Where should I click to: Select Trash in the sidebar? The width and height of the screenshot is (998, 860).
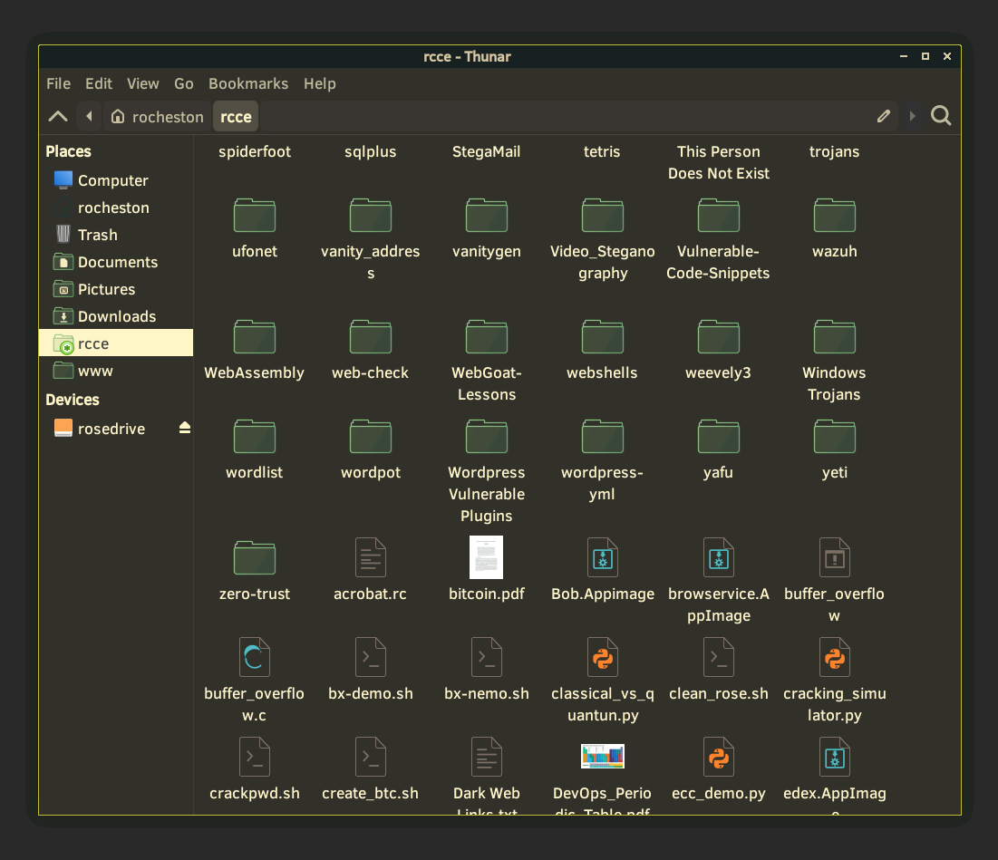[97, 235]
